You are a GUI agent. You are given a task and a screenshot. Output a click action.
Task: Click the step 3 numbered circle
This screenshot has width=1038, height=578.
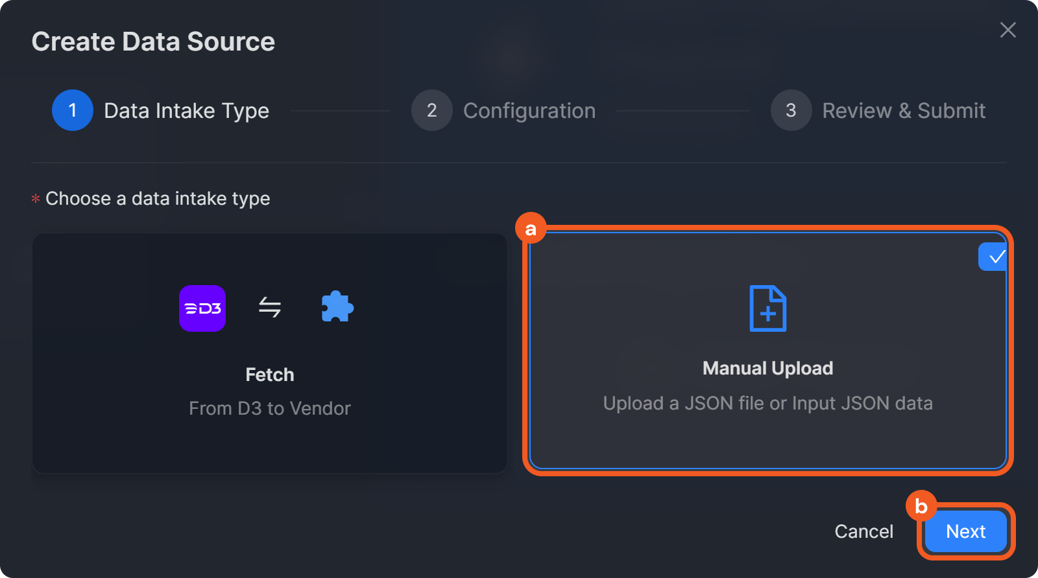click(791, 110)
